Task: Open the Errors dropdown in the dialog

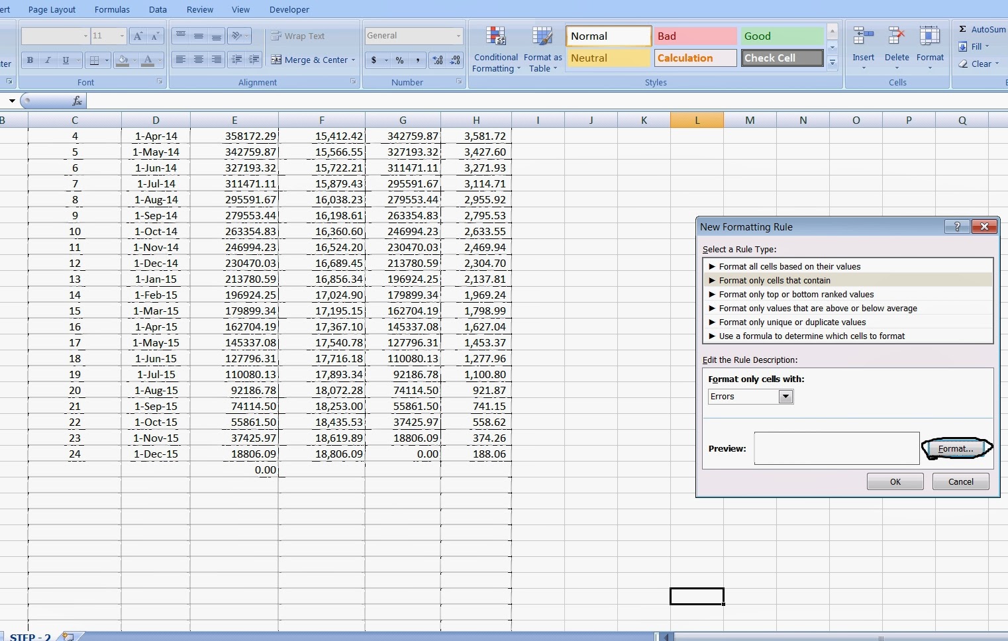Action: (x=785, y=396)
